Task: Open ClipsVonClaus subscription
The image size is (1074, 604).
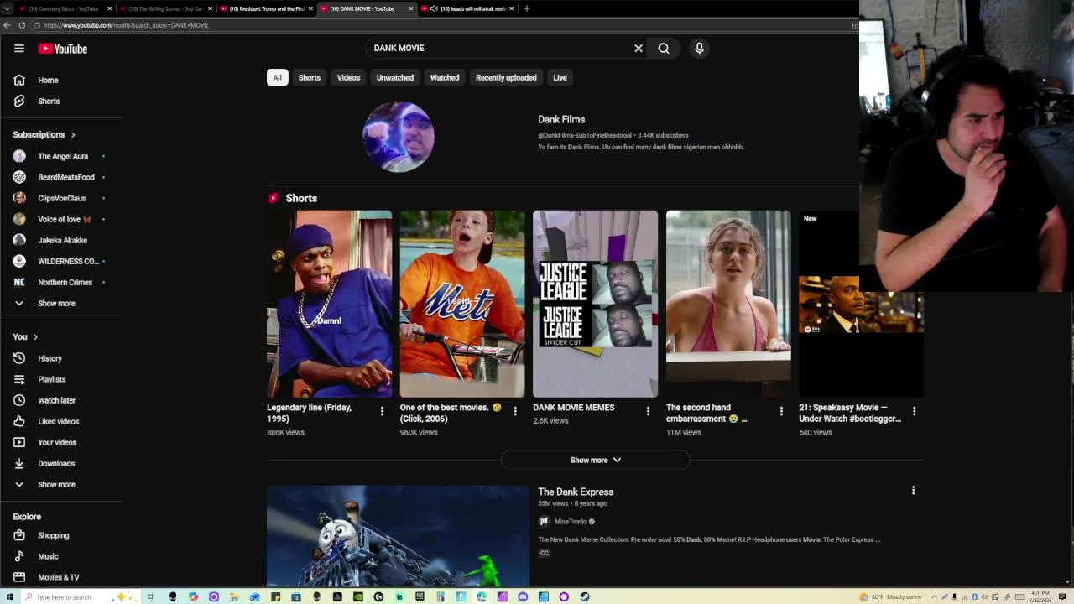Action: coord(61,198)
